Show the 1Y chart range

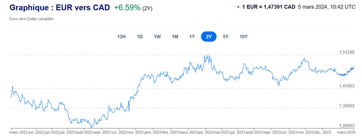point(192,37)
